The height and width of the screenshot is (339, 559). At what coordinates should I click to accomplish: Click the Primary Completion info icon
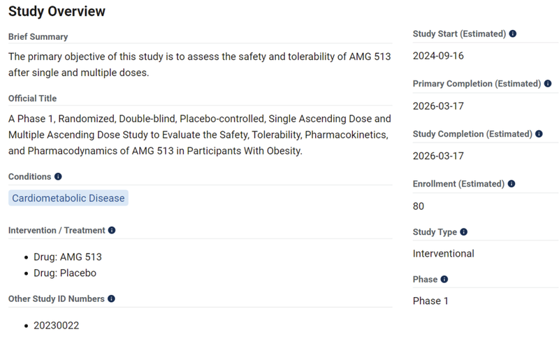click(548, 84)
